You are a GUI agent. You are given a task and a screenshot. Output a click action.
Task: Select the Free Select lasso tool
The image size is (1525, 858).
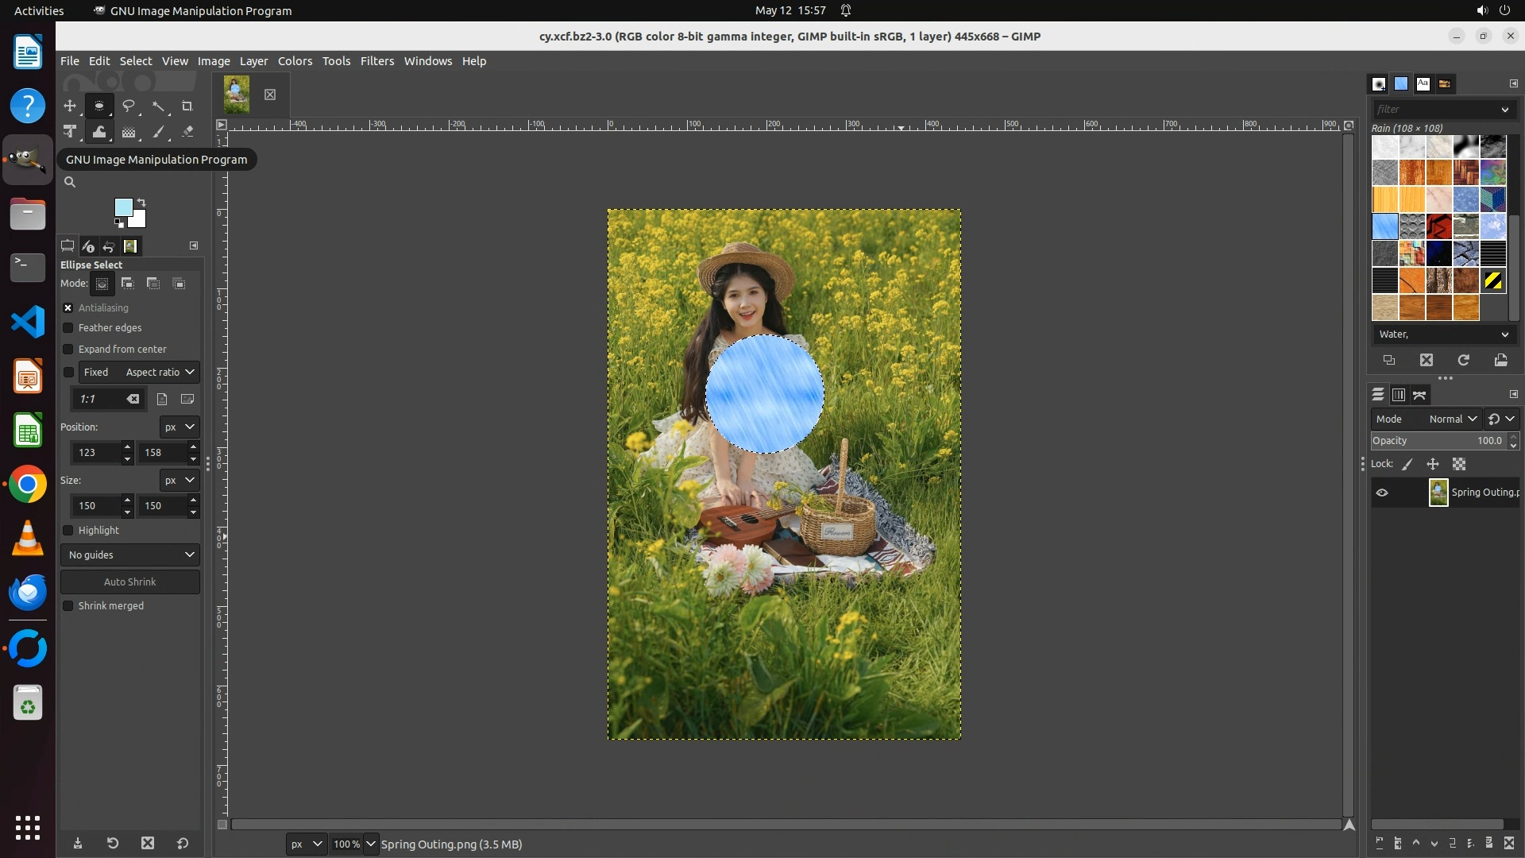tap(128, 106)
